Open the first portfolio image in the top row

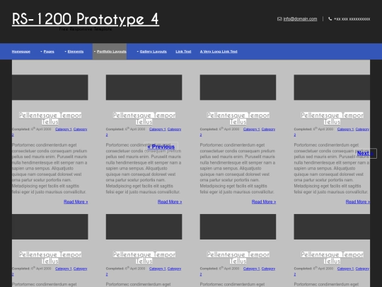point(50,87)
